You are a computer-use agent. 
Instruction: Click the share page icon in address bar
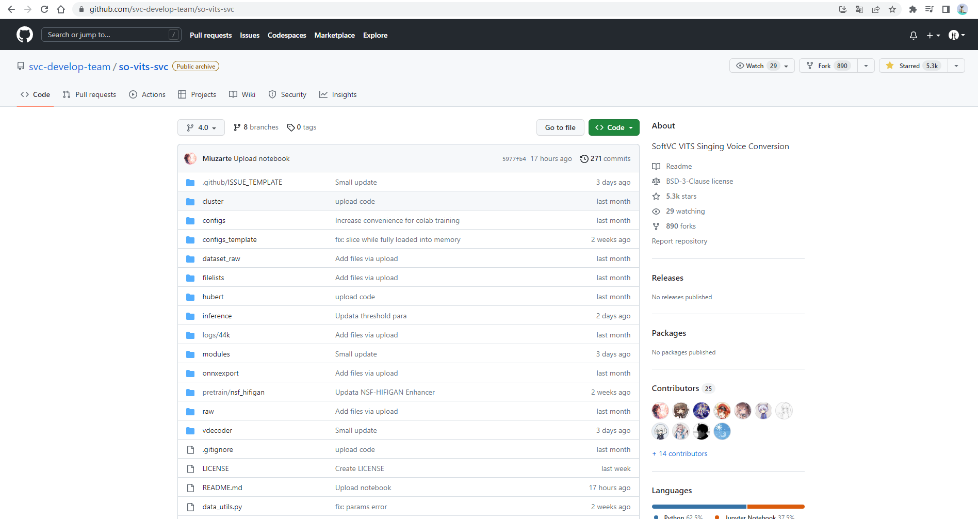pos(876,9)
